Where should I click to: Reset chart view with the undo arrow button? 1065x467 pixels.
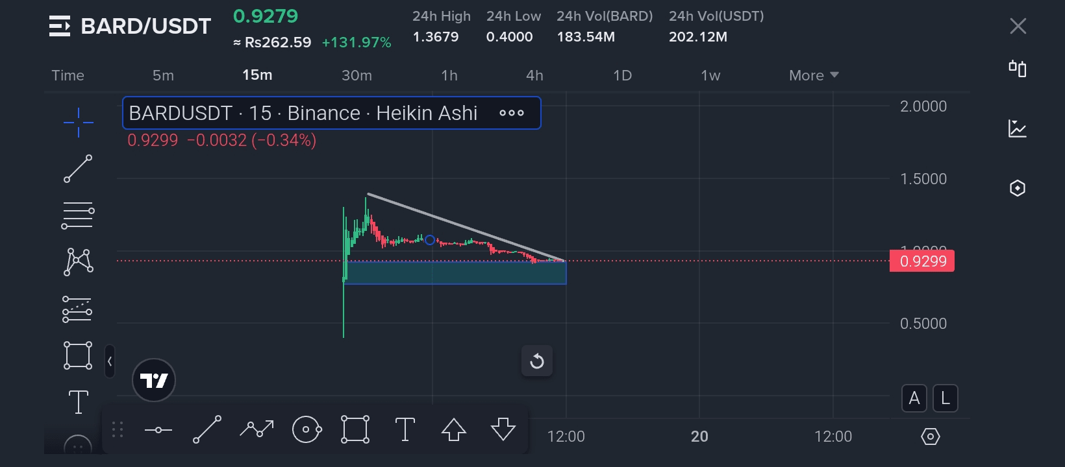(x=537, y=361)
